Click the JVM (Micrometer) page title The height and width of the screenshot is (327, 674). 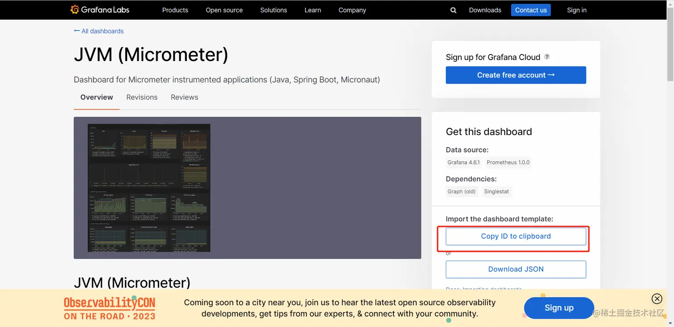tap(151, 55)
